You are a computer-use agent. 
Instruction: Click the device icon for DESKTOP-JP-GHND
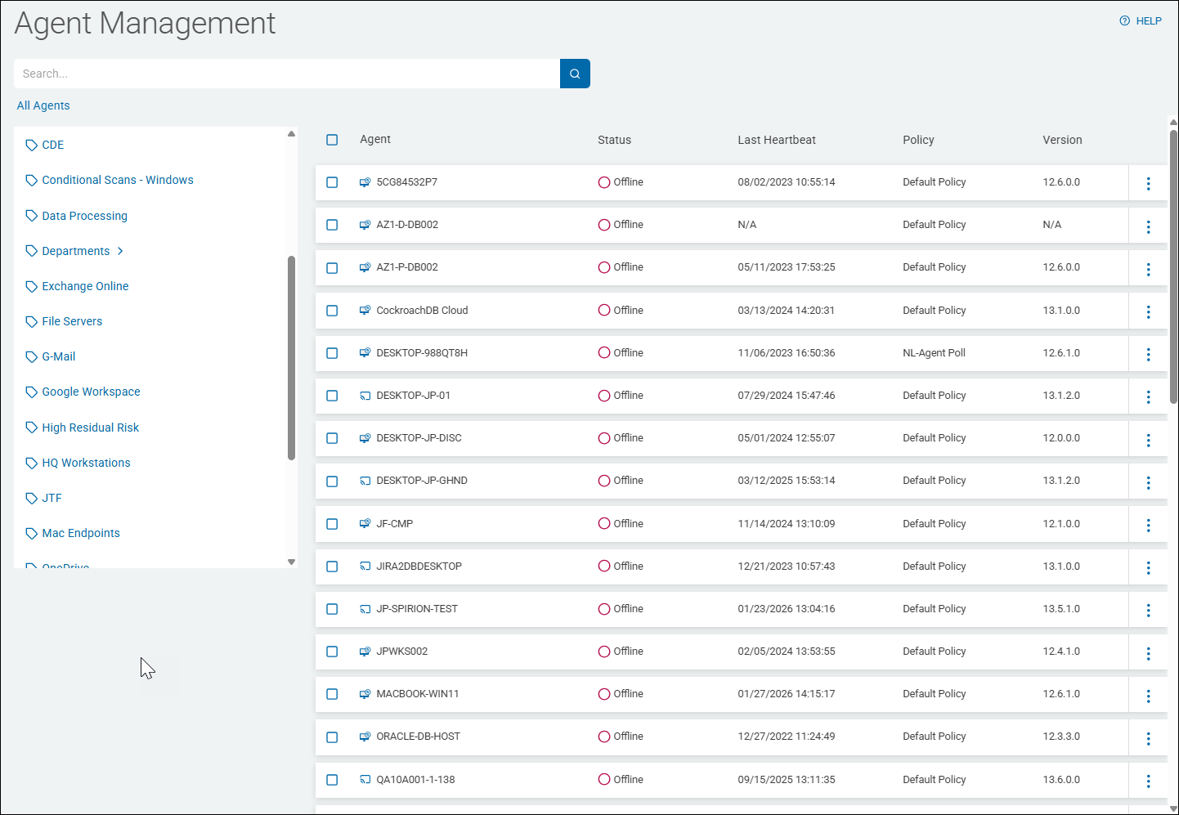365,481
